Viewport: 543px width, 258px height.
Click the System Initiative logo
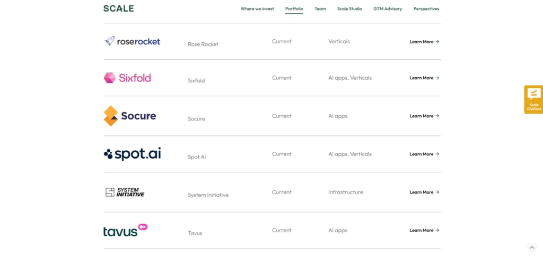(125, 192)
